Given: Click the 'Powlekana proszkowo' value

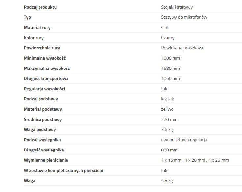Looking at the screenshot, I should point(183,48).
